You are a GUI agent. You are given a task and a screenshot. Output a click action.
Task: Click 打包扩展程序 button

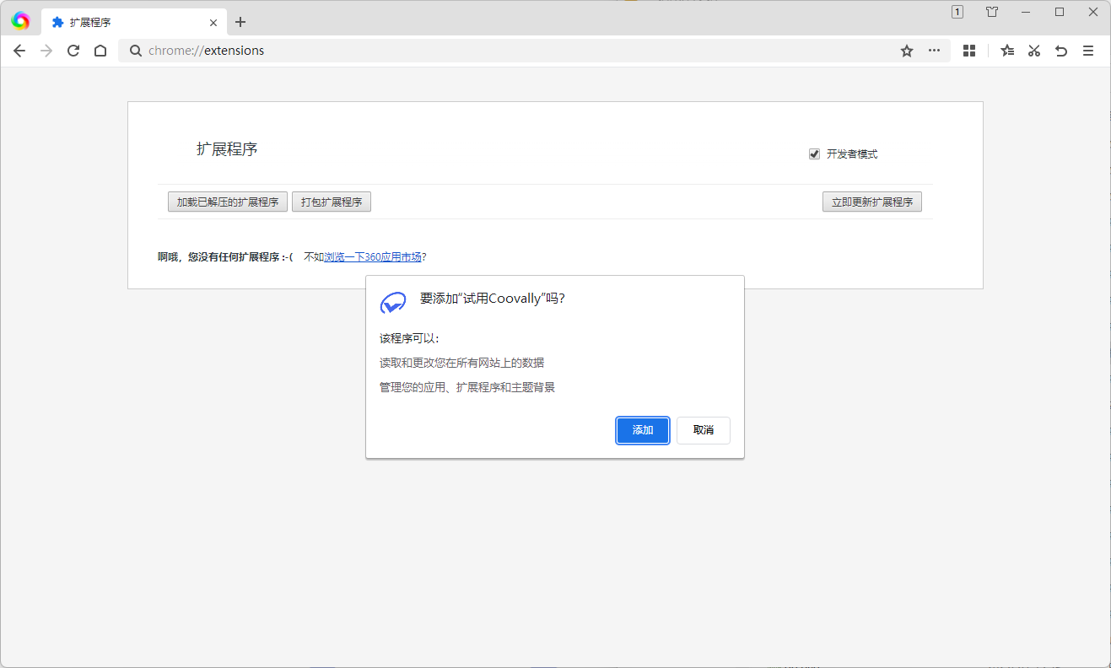pyautogui.click(x=332, y=202)
